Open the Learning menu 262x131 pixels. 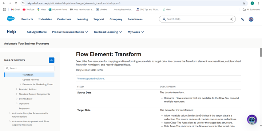(x=82, y=19)
